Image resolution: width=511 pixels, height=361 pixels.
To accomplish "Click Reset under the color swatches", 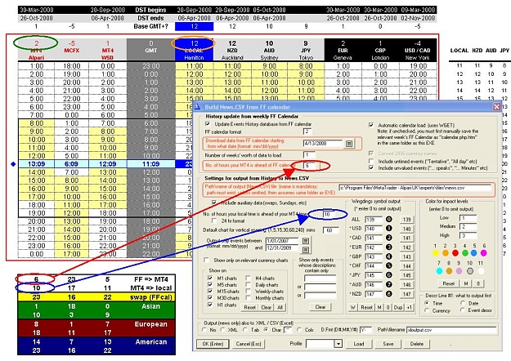I will [x=448, y=283].
